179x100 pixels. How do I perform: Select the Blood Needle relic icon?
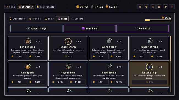(109, 67)
